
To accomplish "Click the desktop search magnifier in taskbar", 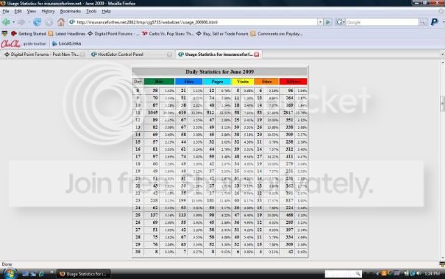I will tap(358, 273).
